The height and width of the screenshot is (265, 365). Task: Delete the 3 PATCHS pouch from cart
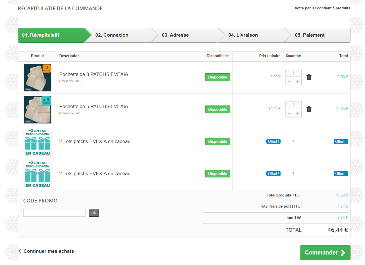309,77
